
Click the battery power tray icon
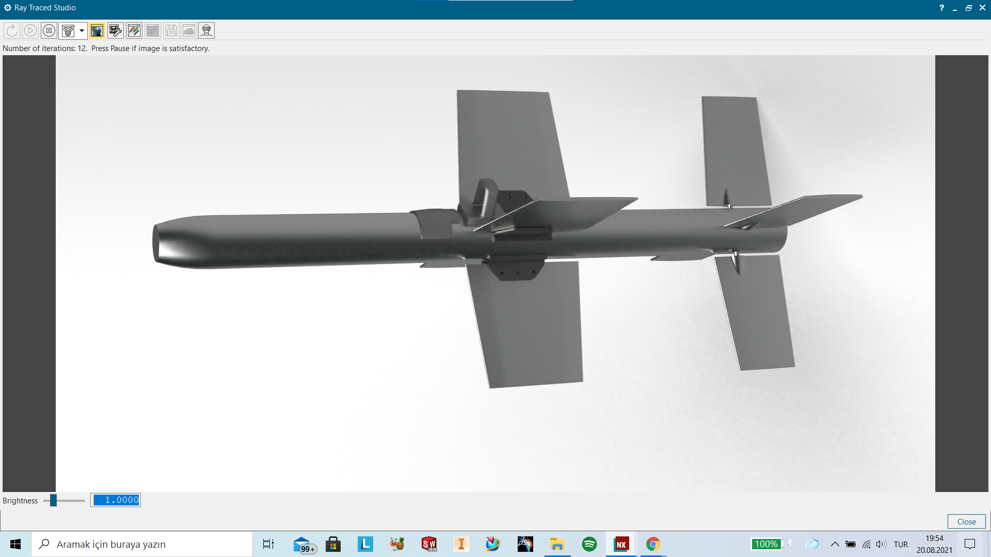pos(851,544)
